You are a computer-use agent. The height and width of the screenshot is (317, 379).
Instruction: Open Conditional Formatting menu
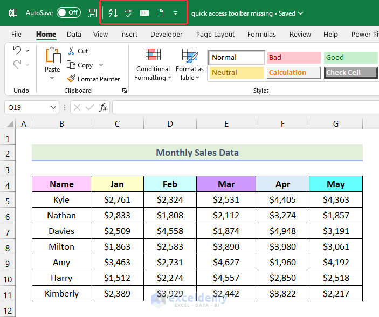coord(153,64)
